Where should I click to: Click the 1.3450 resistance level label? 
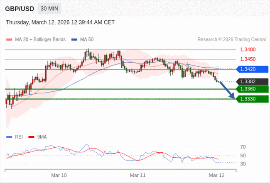[248, 59]
